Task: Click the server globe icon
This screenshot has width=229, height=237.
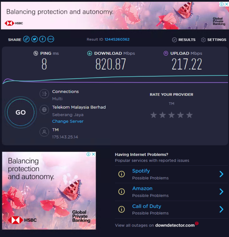Action: coord(44,109)
